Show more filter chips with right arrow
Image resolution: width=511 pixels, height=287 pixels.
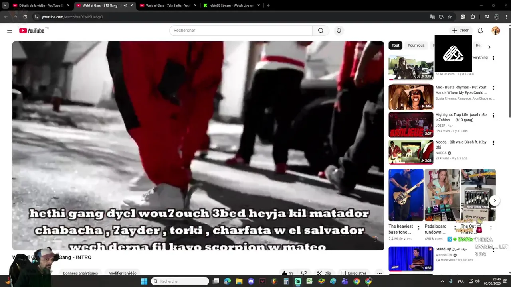[489, 47]
